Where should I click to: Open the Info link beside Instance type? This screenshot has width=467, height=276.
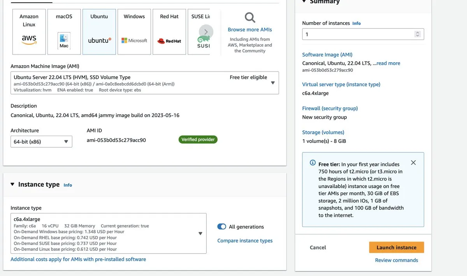tap(68, 185)
